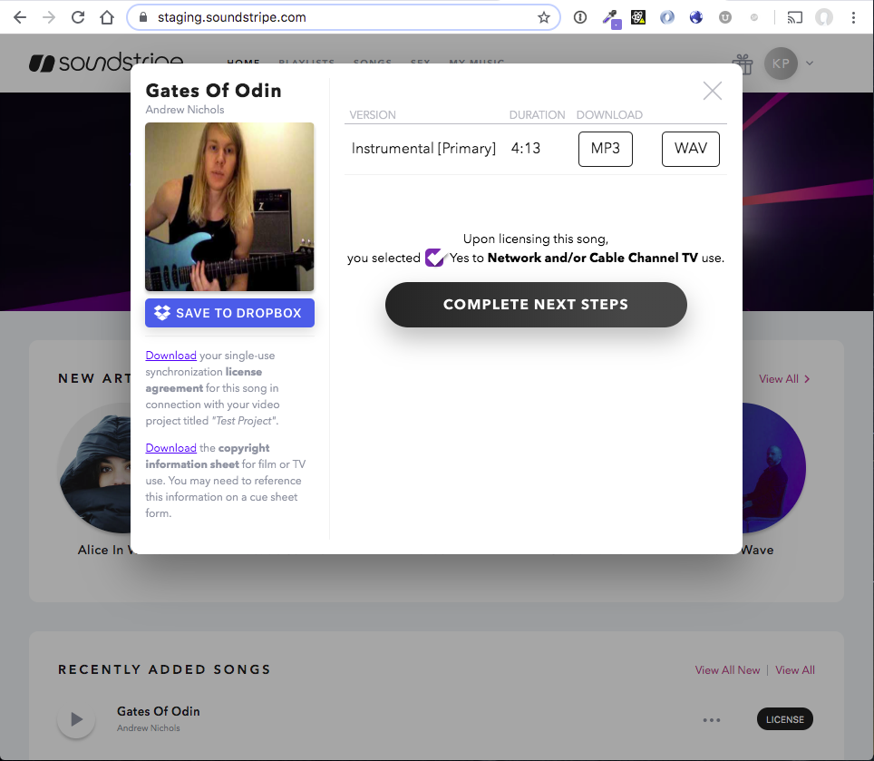Click the Soundstripe logo

tap(106, 63)
